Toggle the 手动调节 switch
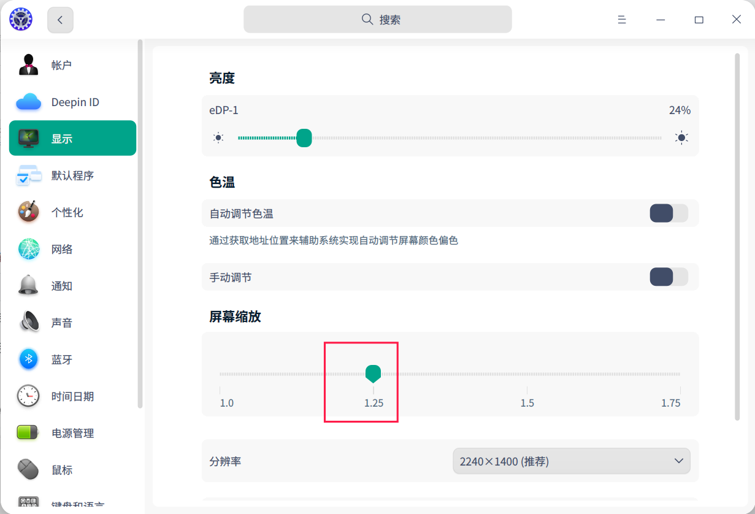The image size is (755, 514). pyautogui.click(x=669, y=277)
